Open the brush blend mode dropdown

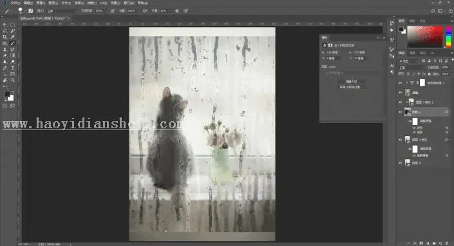point(62,11)
